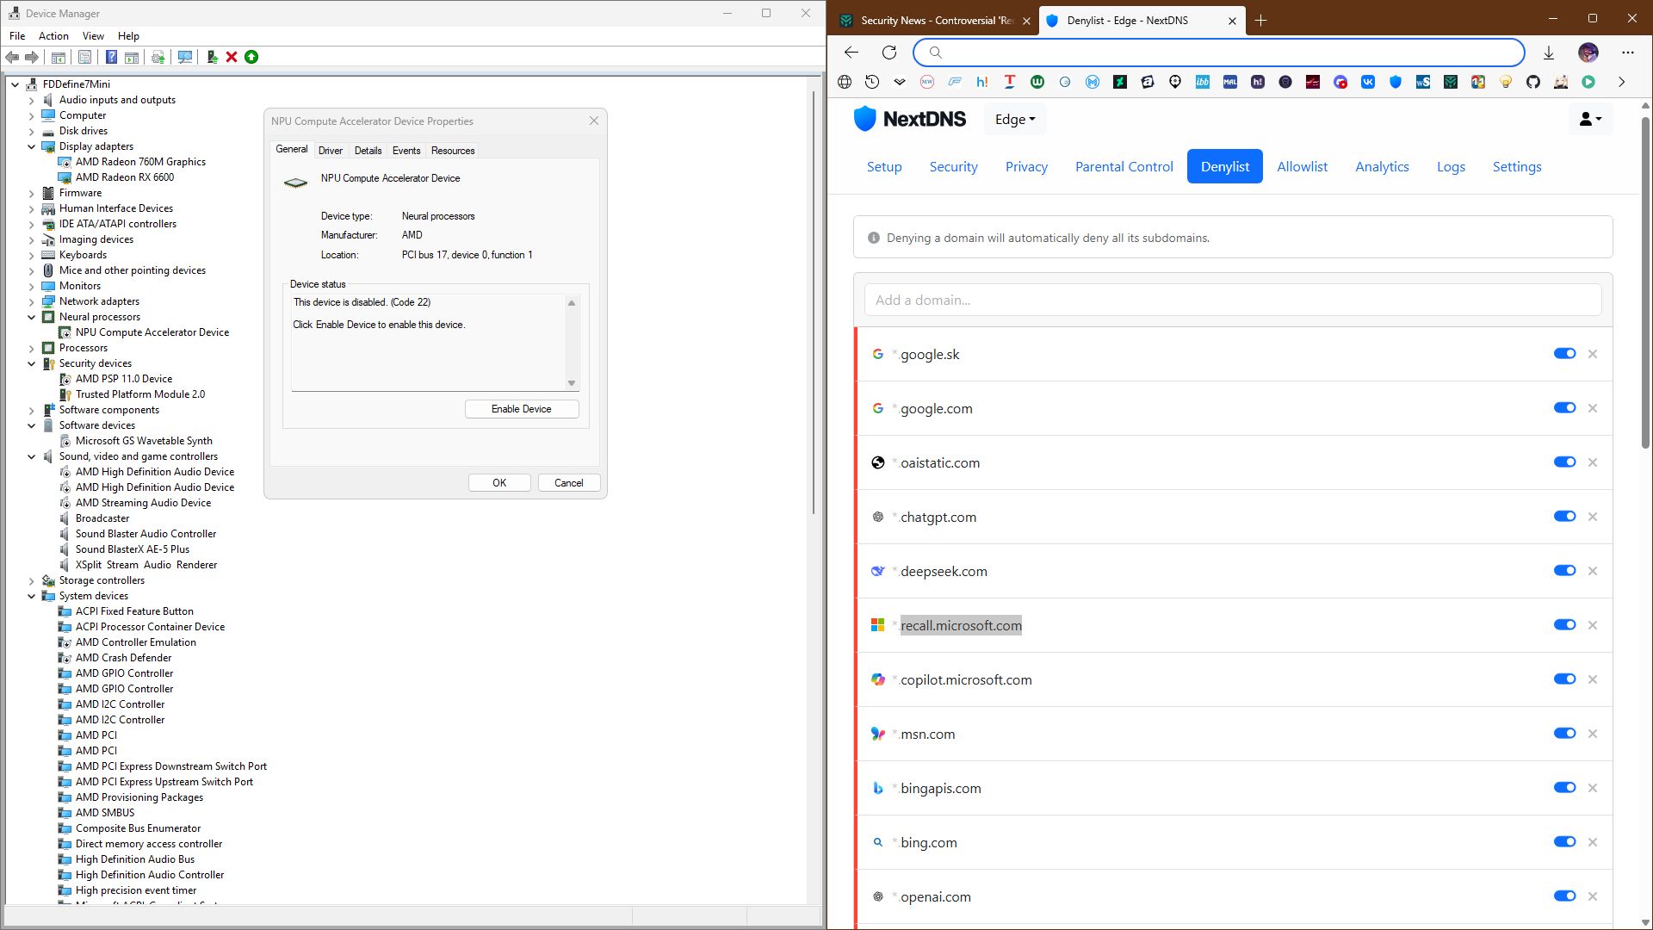This screenshot has width=1653, height=930.
Task: Expand the Network adapters tree node
Action: [x=32, y=301]
